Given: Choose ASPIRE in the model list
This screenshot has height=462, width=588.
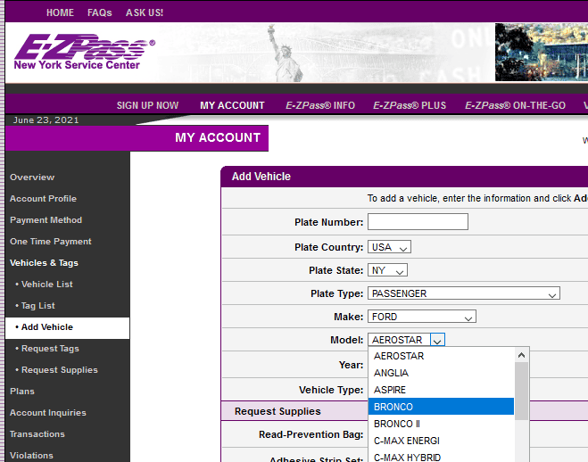Looking at the screenshot, I should point(442,390).
